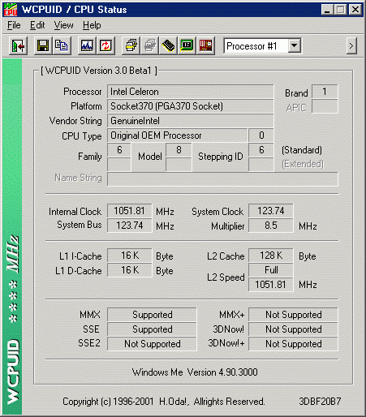Click the Platform field Socket370 (PGA370 Socket)
This screenshot has width=366, height=417.
point(191,106)
